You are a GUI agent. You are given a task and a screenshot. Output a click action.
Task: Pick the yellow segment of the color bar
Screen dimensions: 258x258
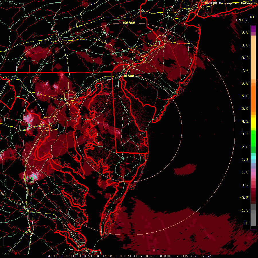click(x=253, y=123)
